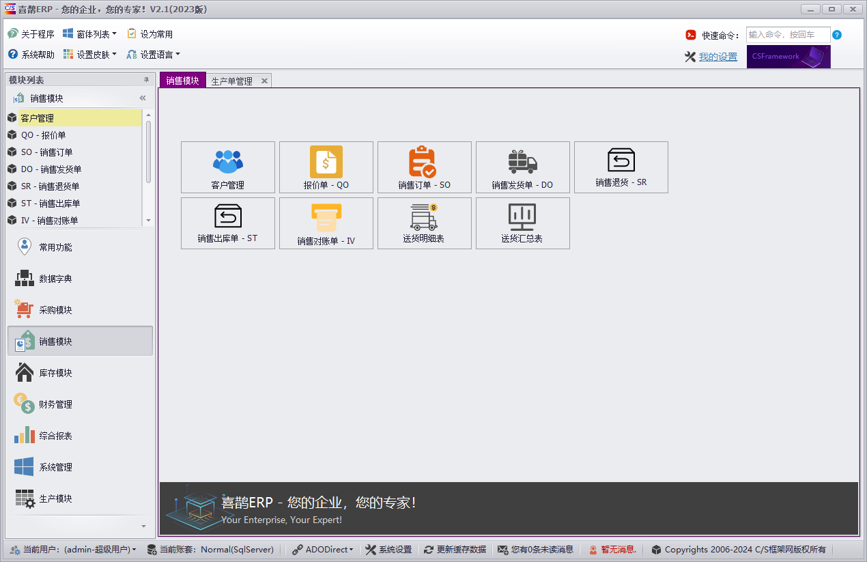
Task: Select the 数据字典 module
Action: [80, 279]
